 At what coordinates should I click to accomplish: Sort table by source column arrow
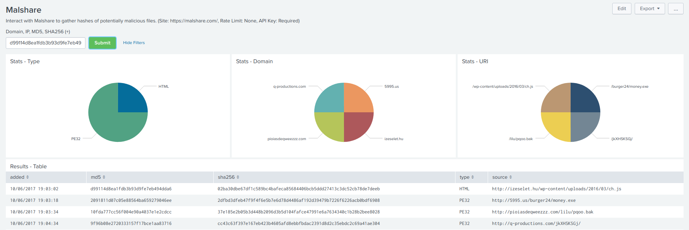511,177
